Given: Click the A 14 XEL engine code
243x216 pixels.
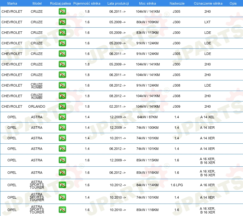Looking at the screenshot, I should click(207, 117).
